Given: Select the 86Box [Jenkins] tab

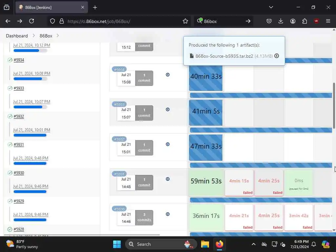Looking at the screenshot, I should 52,8.
